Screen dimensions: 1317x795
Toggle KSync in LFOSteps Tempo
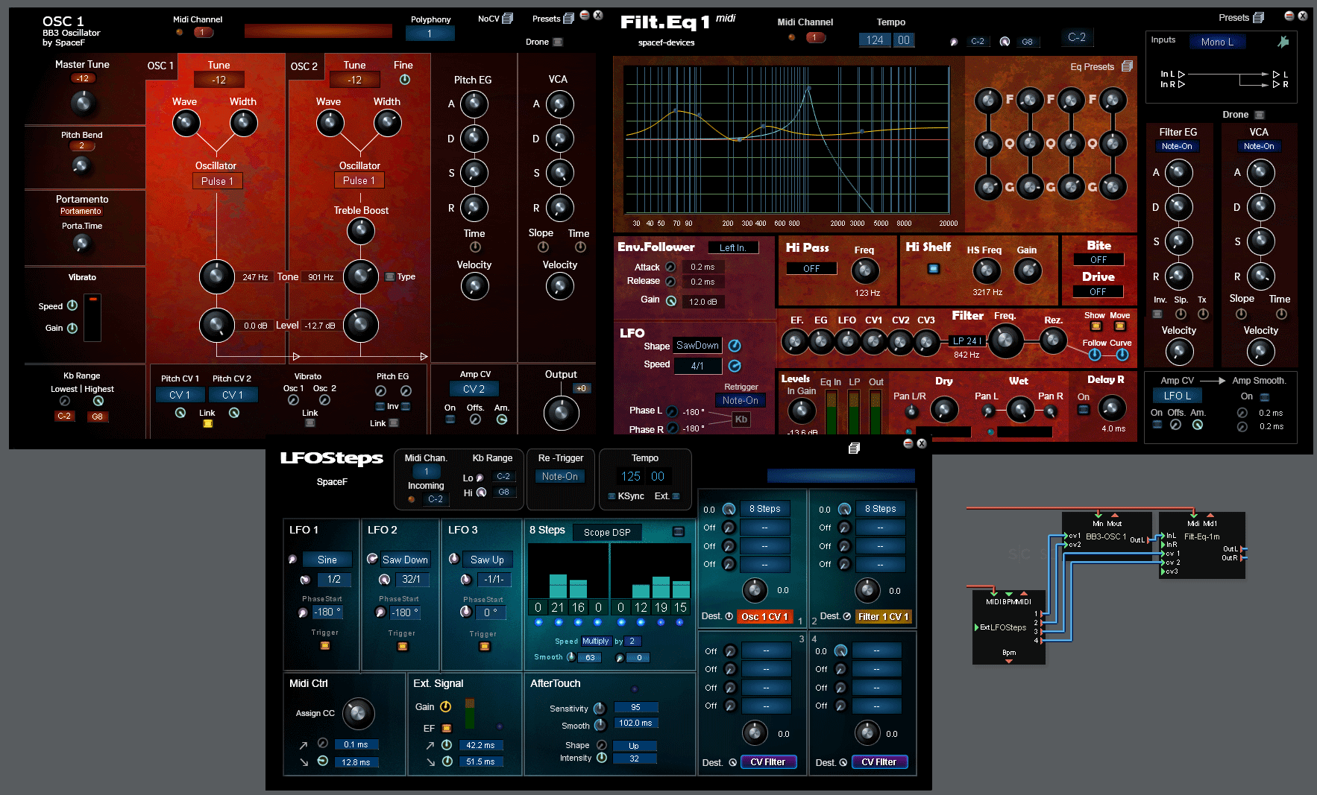[x=612, y=496]
